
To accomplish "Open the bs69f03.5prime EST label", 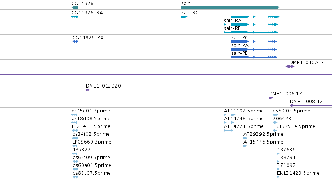I will click(291, 111).
